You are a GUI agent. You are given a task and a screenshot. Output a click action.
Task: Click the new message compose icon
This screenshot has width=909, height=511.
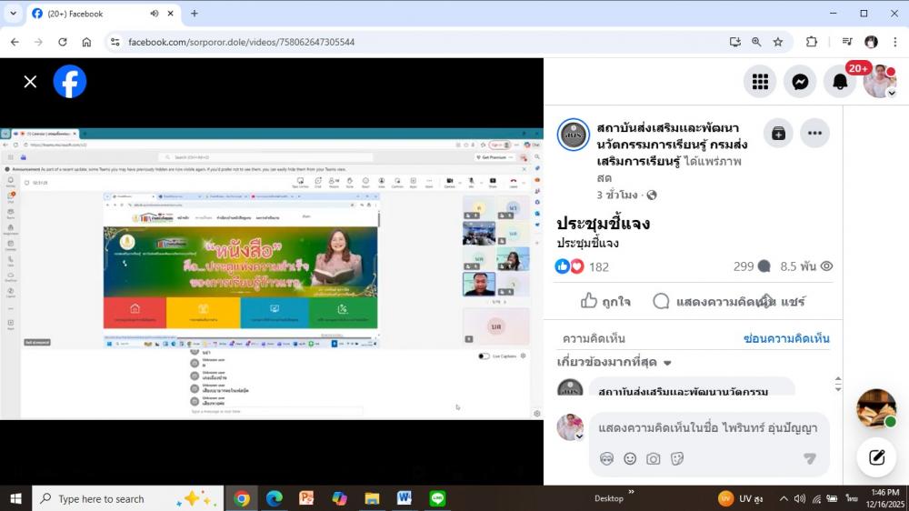coord(876,457)
